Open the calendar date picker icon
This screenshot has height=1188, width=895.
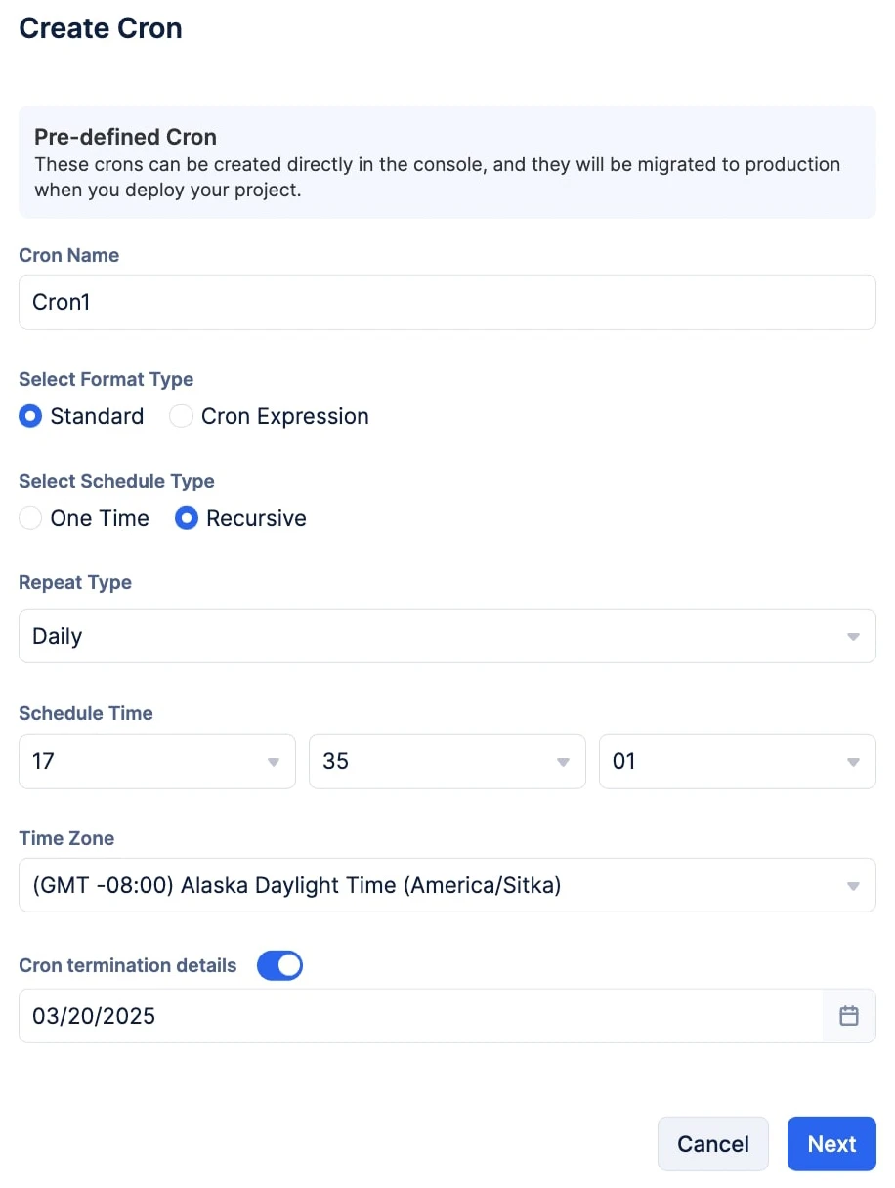(849, 1016)
